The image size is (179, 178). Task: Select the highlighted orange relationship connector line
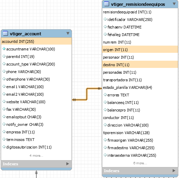(x=87, y=94)
